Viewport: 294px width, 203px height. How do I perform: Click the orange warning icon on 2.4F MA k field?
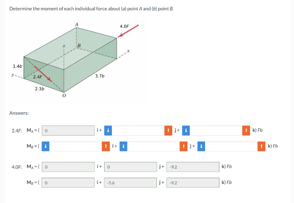[246, 130]
